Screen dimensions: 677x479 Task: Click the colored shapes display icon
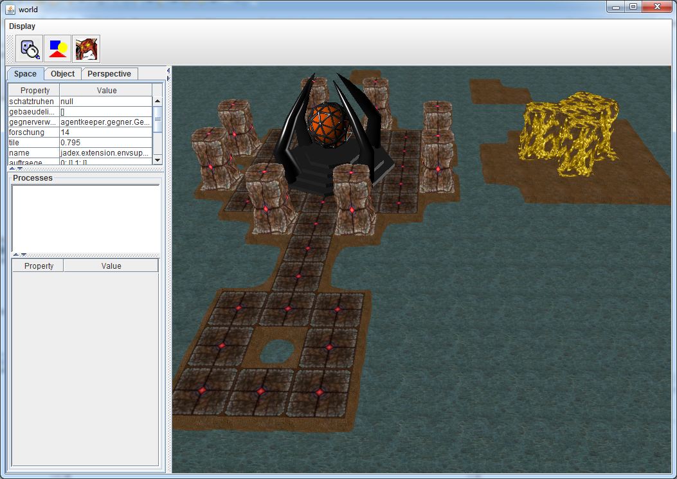[58, 49]
